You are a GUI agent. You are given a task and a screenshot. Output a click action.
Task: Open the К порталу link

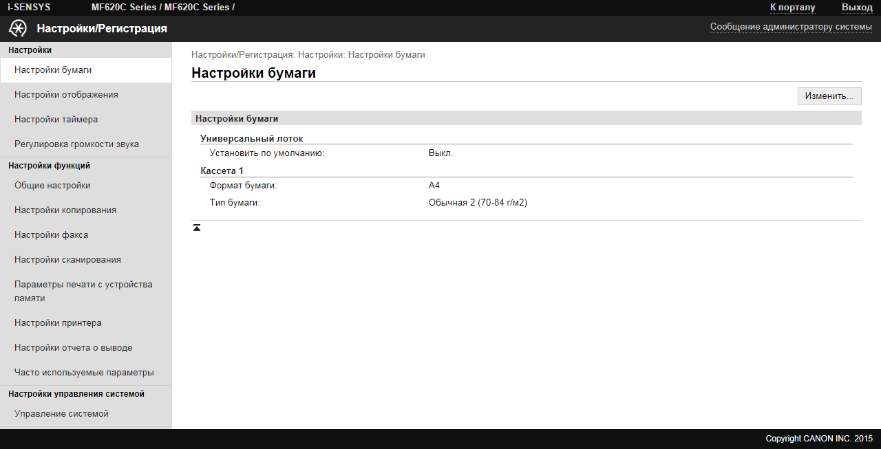click(792, 8)
